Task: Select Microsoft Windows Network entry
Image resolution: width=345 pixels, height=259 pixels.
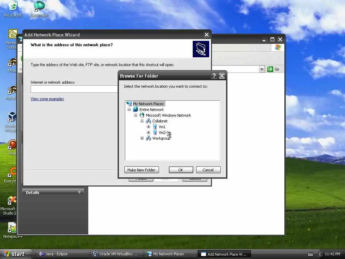Action: (168, 115)
